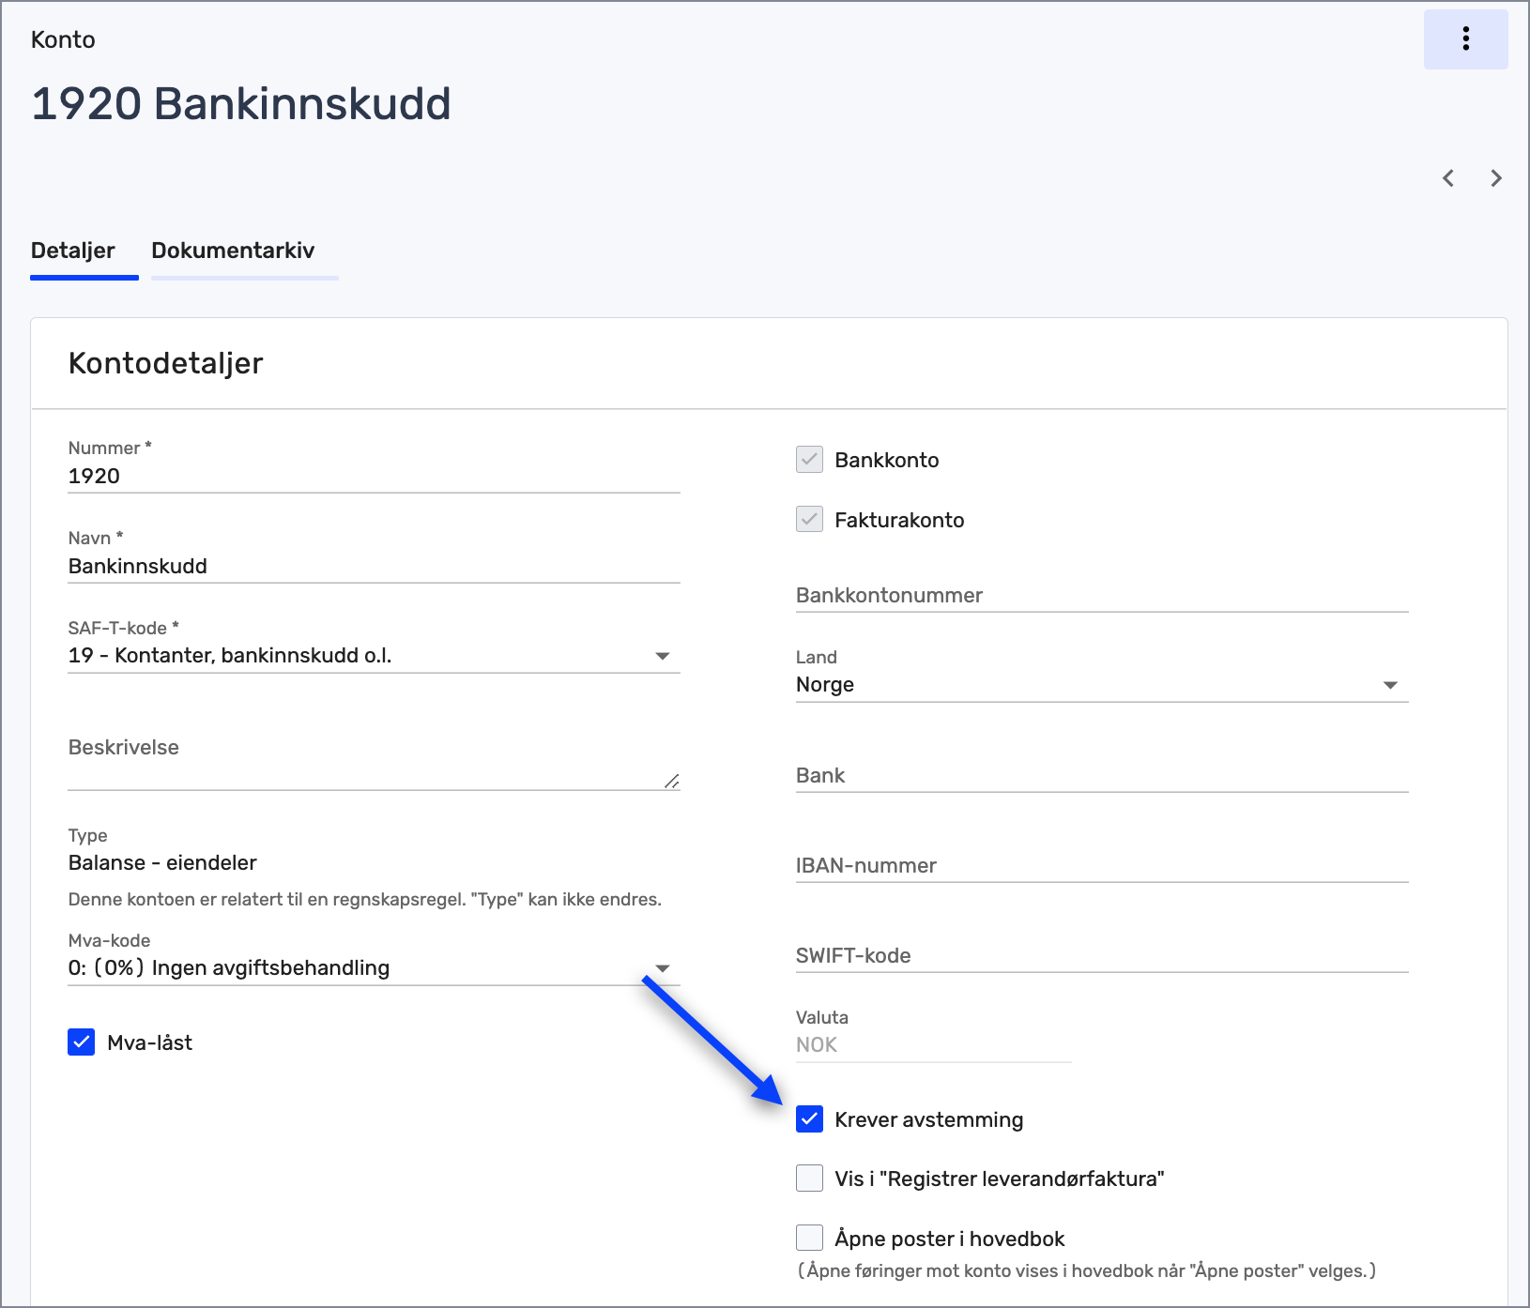
Task: Open the Mva-kode dropdown arrow
Action: tap(665, 967)
